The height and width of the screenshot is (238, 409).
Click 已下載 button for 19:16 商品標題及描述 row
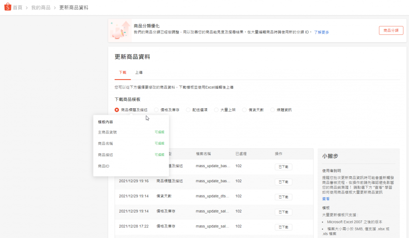[283, 182]
